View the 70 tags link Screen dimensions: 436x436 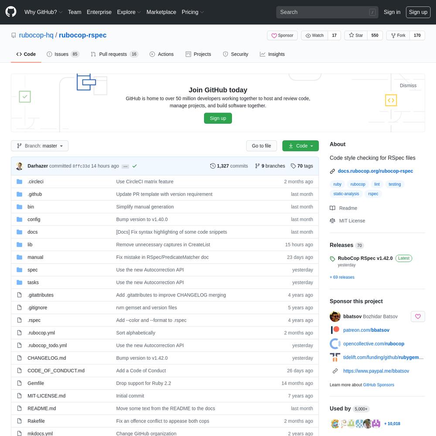click(x=302, y=166)
